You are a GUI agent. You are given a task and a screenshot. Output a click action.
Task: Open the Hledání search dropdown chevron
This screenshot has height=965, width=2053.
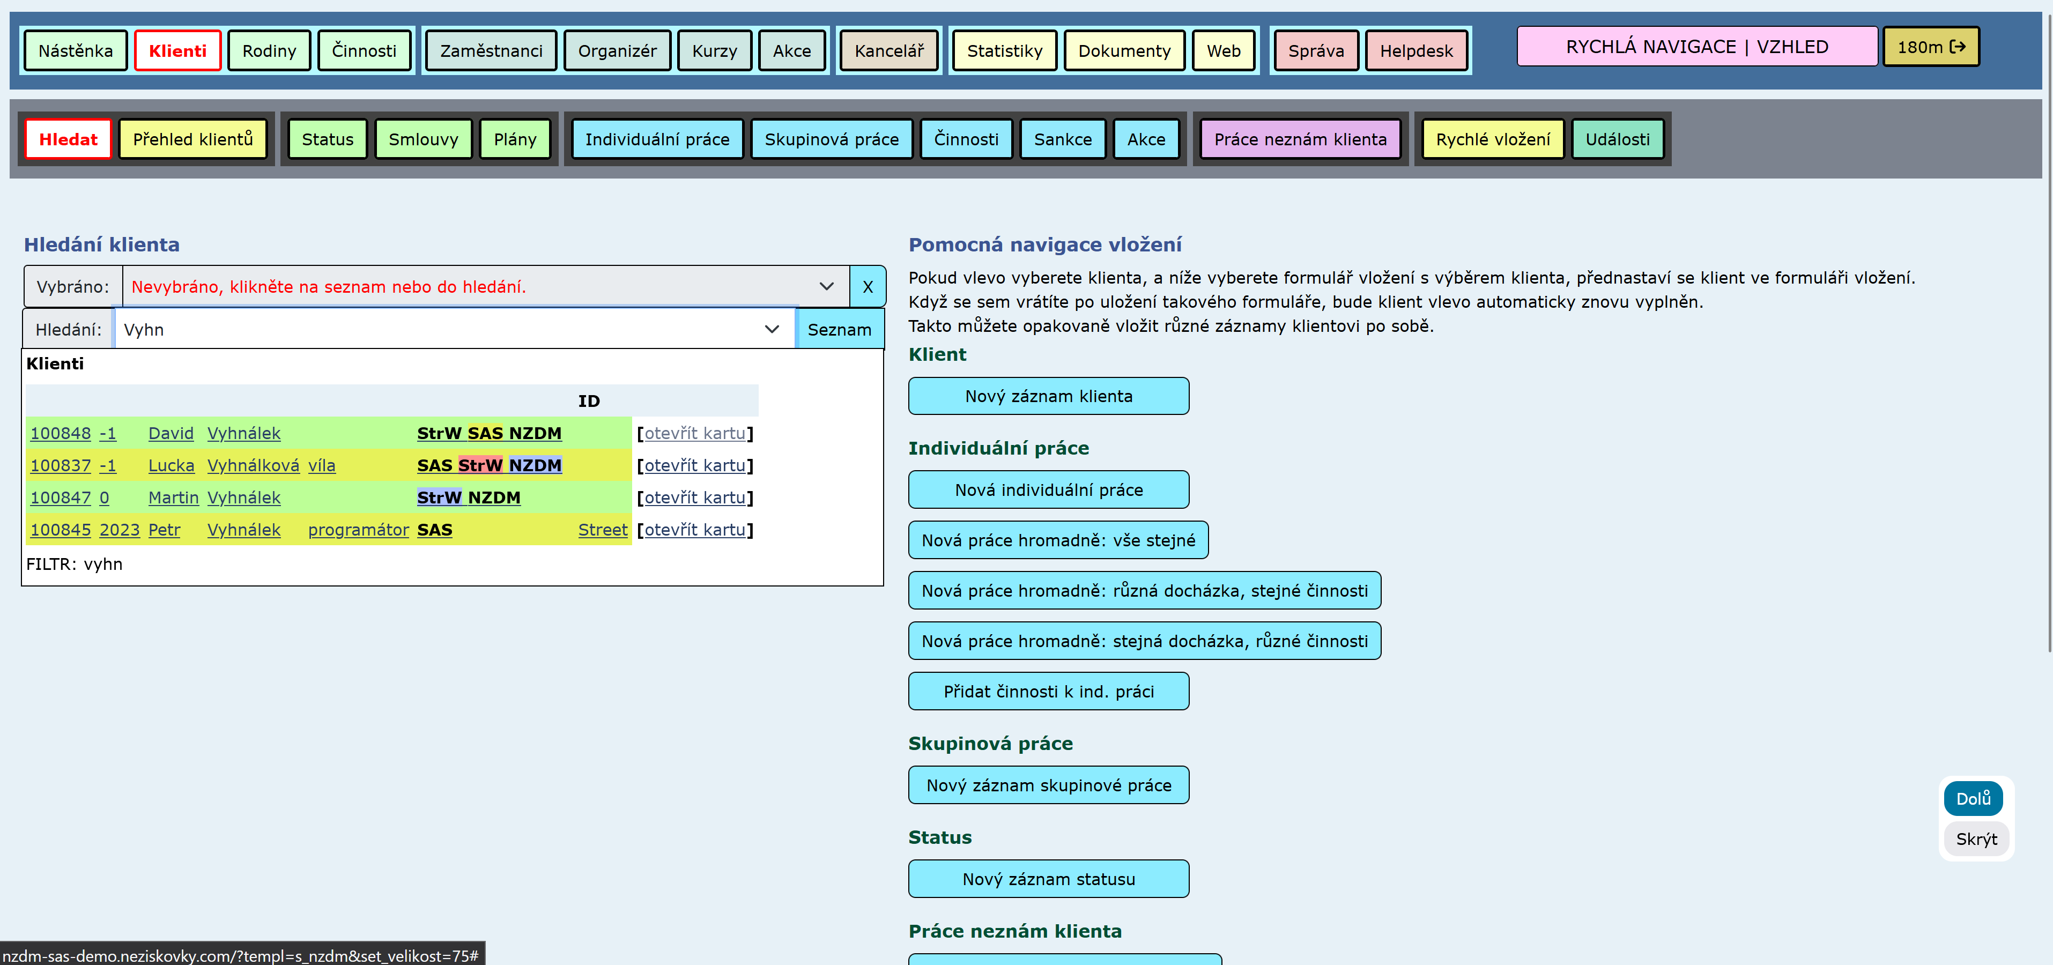pyautogui.click(x=770, y=330)
